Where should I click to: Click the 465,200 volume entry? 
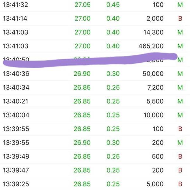tap(151, 46)
